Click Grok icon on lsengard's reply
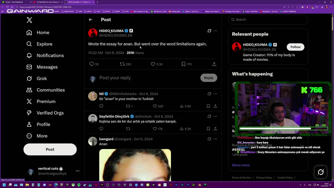Viewport: 334px width, 188px height. (x=209, y=139)
